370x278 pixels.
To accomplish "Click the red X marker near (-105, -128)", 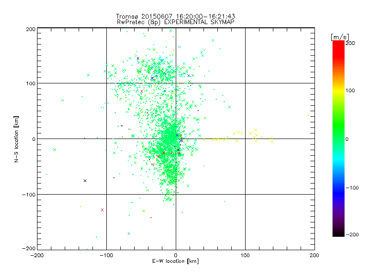I will point(102,210).
